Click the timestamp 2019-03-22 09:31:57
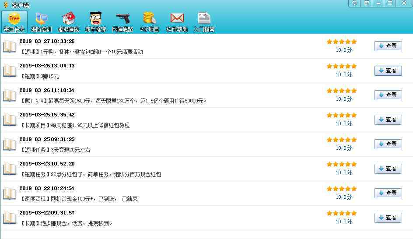413x239 pixels. (x=47, y=213)
